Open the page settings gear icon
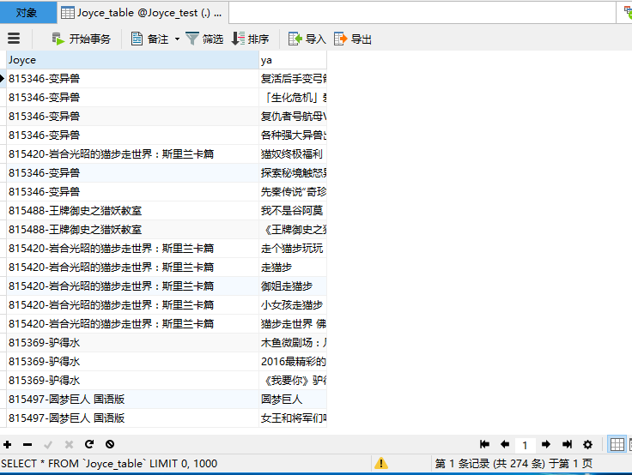Viewport: 632px width, 475px height. point(587,444)
